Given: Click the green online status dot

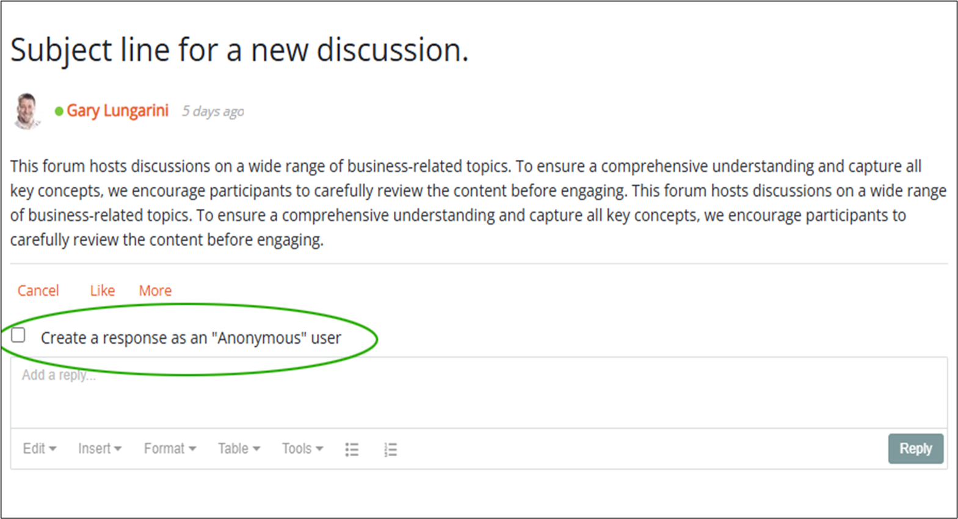Looking at the screenshot, I should [x=59, y=111].
